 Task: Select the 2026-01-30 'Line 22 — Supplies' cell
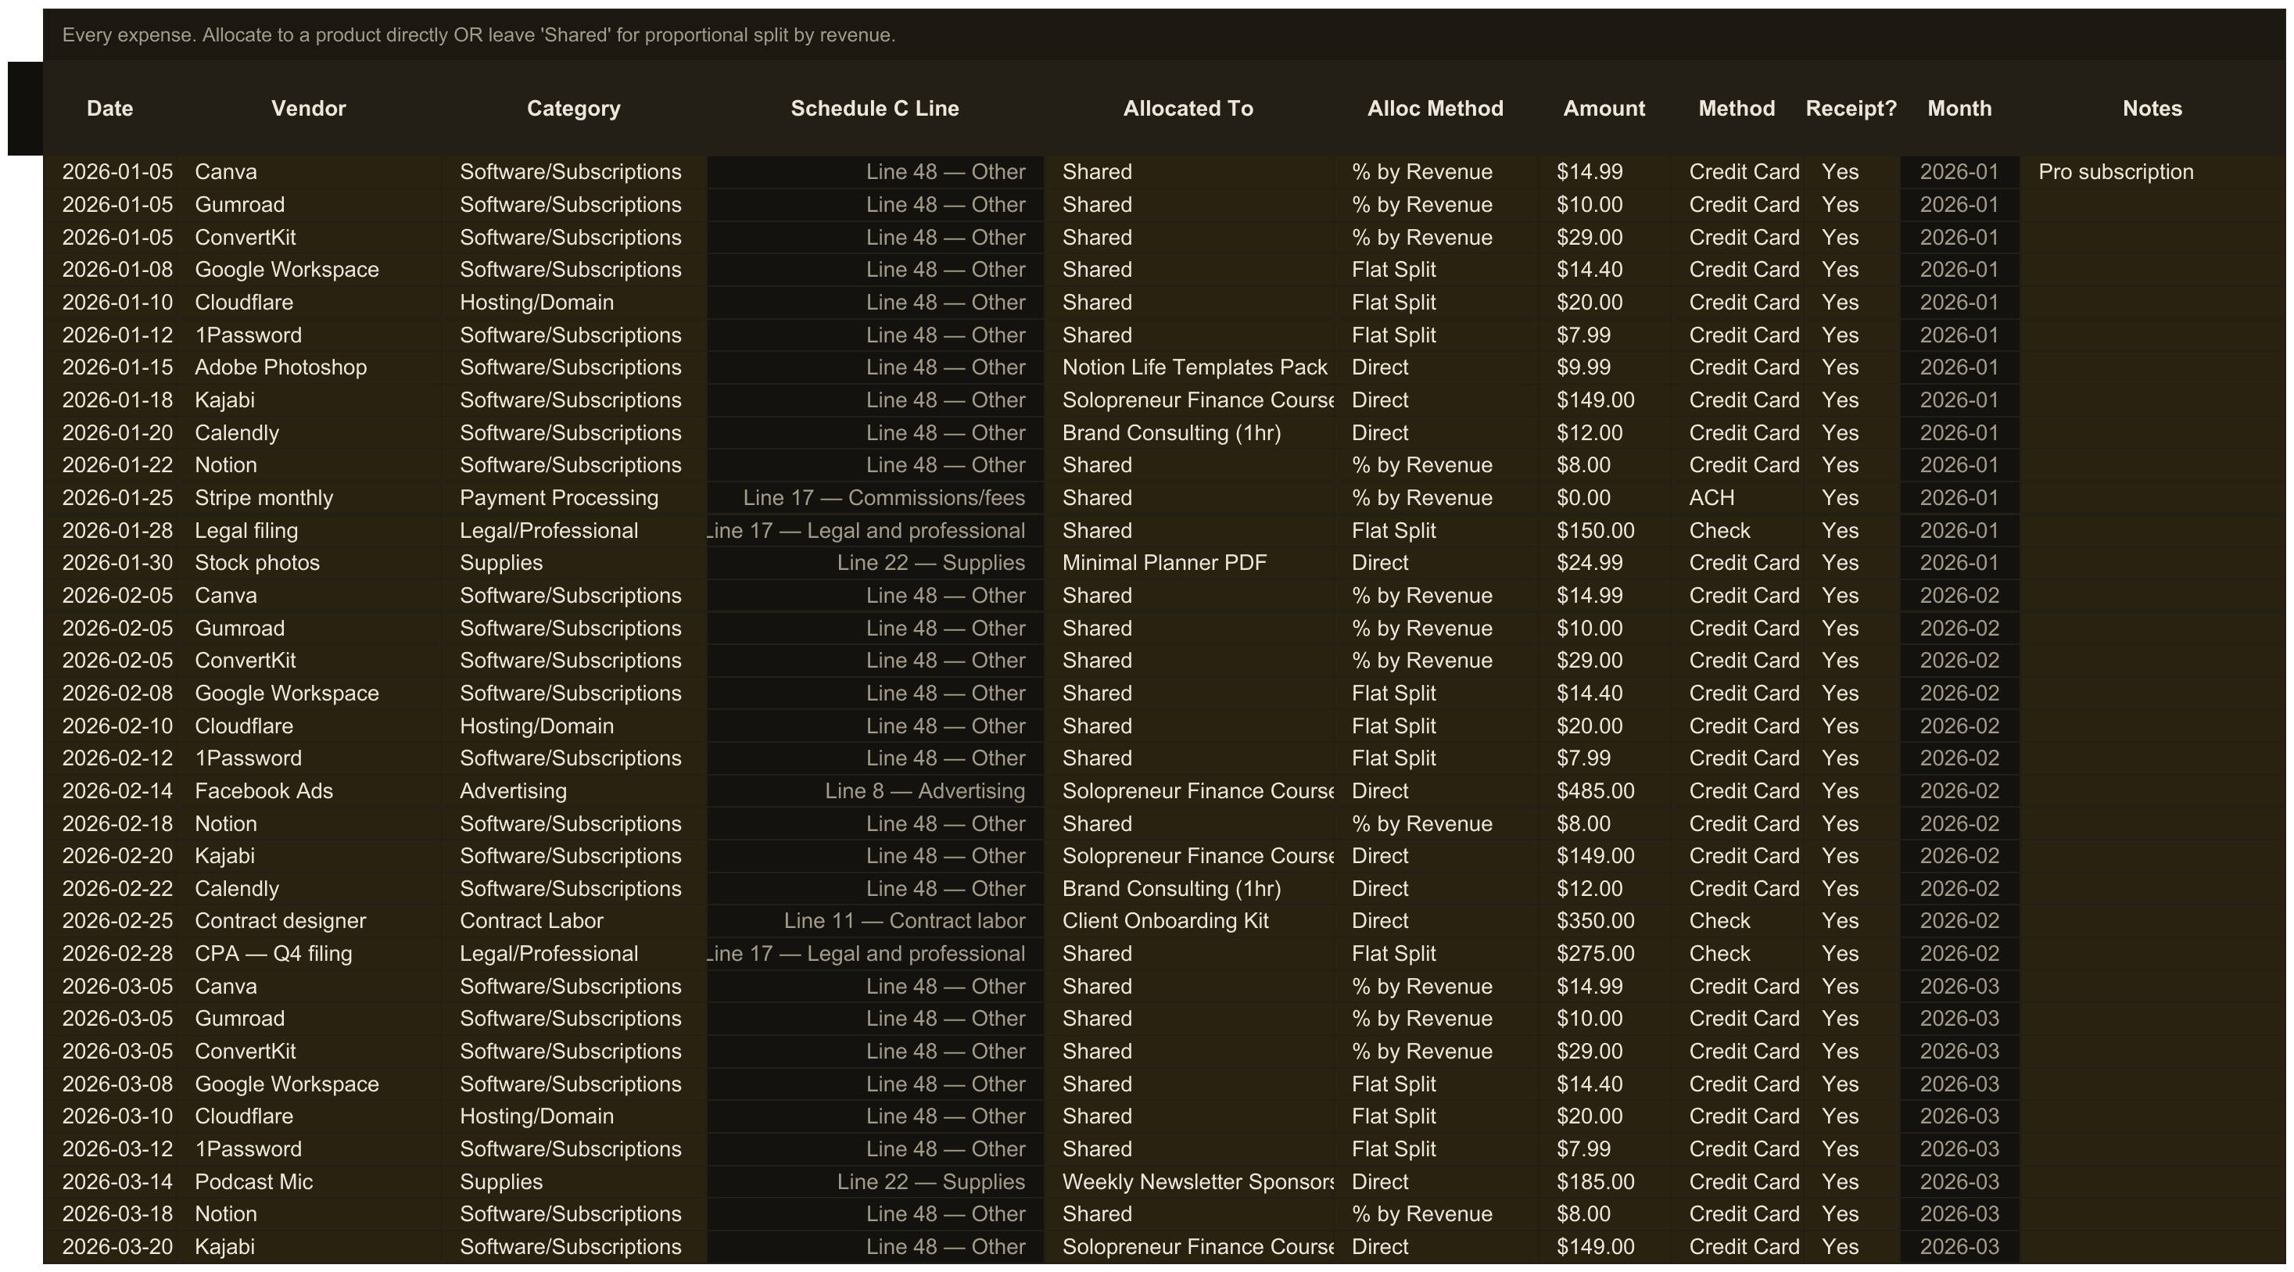pos(876,563)
